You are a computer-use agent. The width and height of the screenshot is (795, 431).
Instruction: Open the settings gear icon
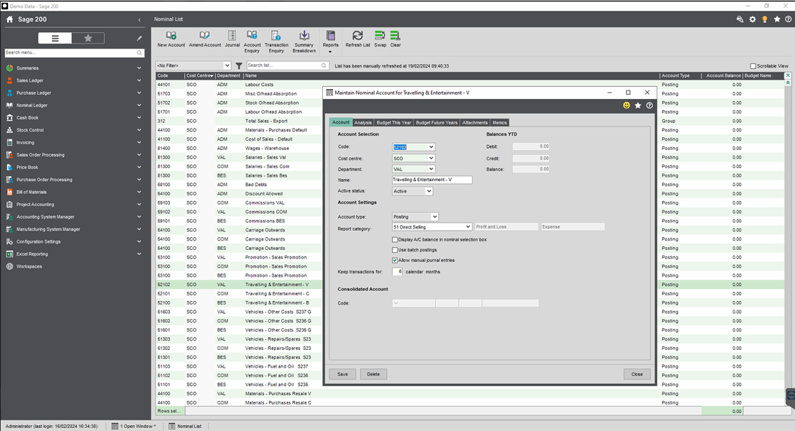pos(753,19)
